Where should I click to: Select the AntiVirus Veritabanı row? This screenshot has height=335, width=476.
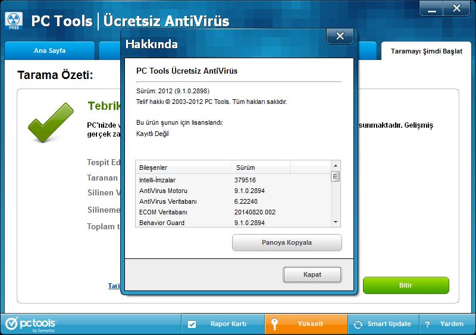click(x=233, y=201)
